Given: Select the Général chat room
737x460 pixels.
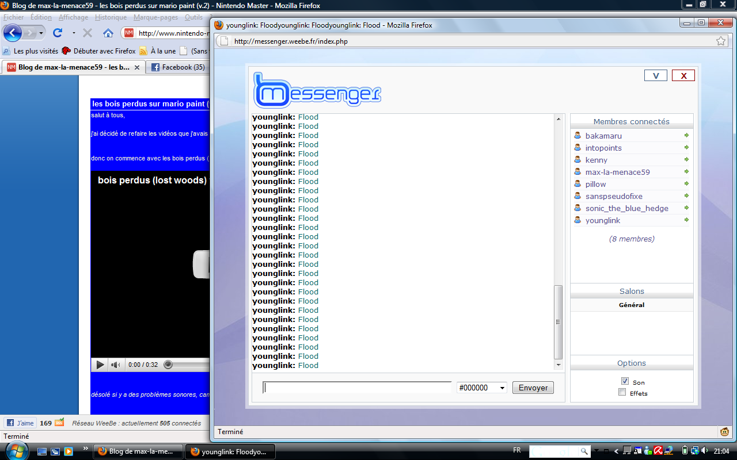Looking at the screenshot, I should pos(632,305).
